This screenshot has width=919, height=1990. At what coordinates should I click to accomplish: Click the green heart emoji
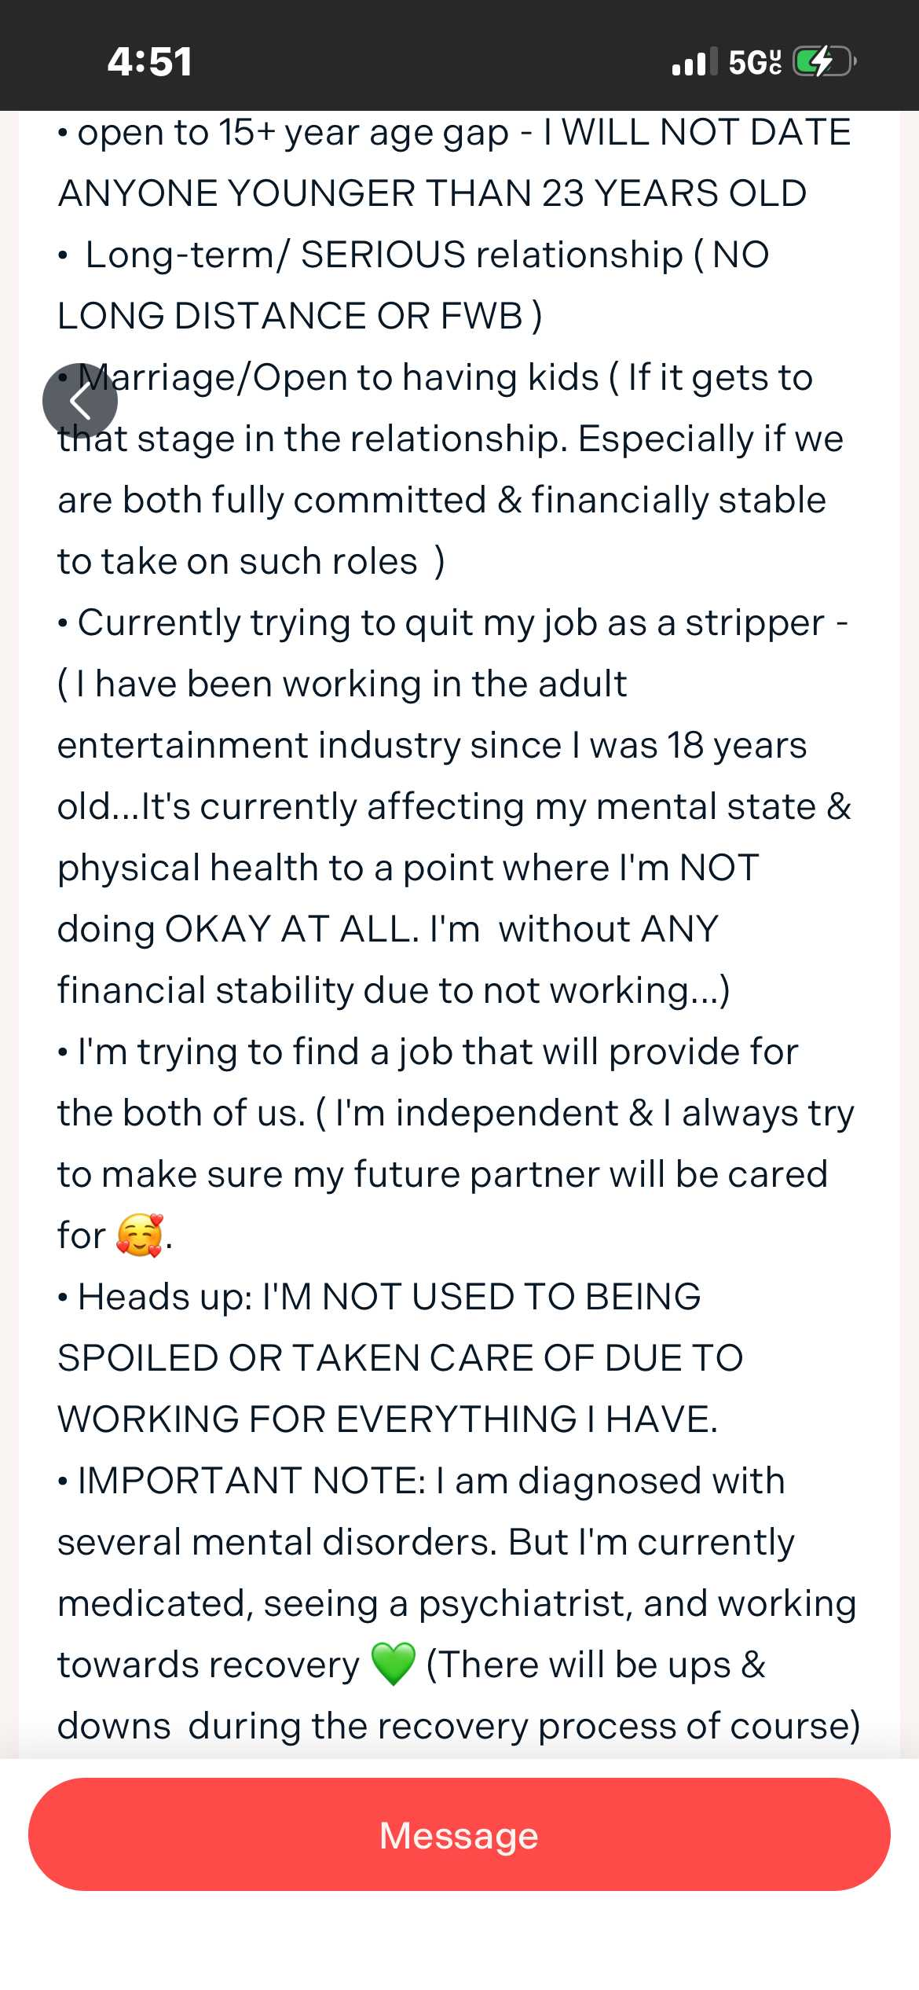click(x=393, y=1664)
